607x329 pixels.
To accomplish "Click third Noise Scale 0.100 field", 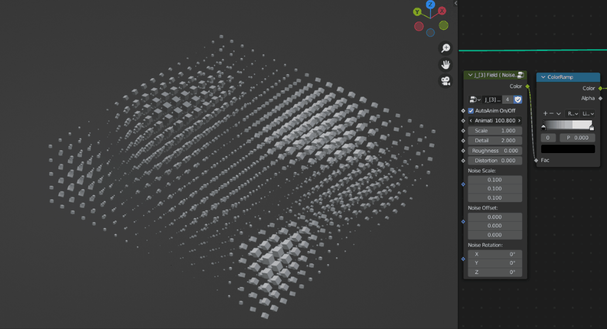I will [x=495, y=198].
